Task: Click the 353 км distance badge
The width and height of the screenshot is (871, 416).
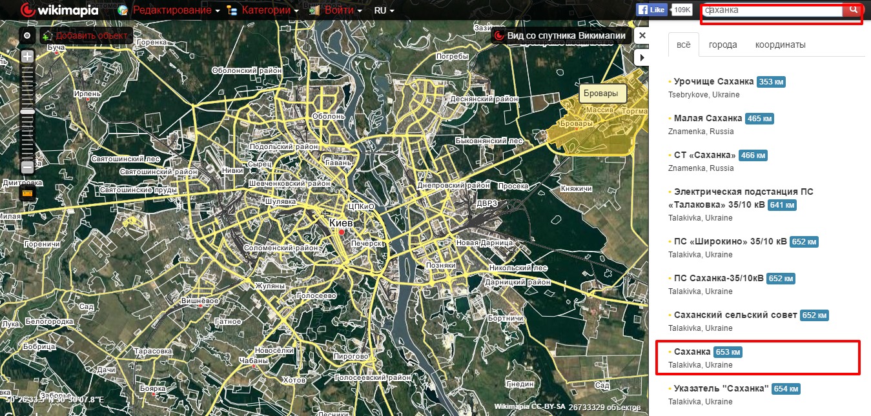Action: (771, 82)
